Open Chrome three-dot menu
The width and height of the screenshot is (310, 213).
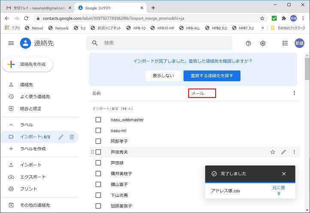(303, 18)
